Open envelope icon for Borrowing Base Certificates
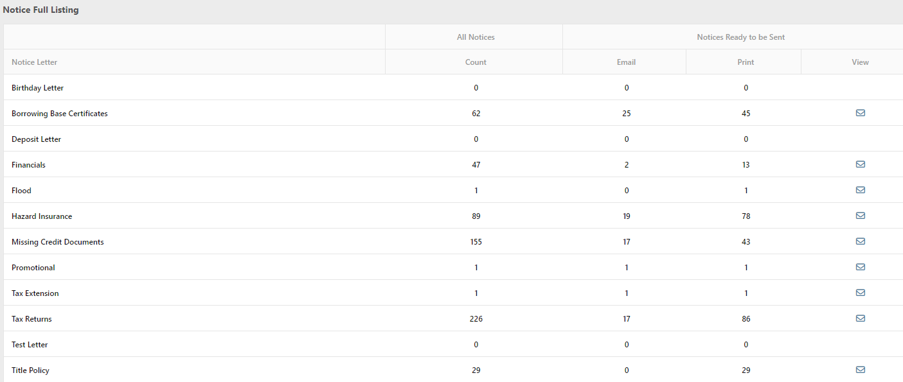This screenshot has height=382, width=903. pos(860,113)
